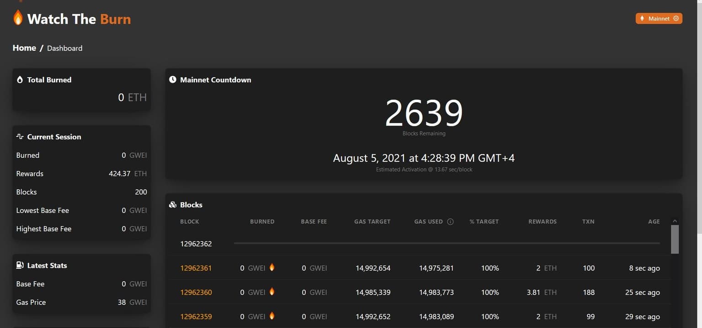The image size is (702, 328).
Task: Click the Blocks table scrollbar thumb
Action: coord(675,239)
